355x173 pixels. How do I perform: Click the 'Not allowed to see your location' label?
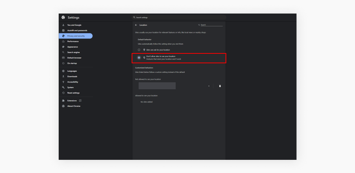coord(148,79)
